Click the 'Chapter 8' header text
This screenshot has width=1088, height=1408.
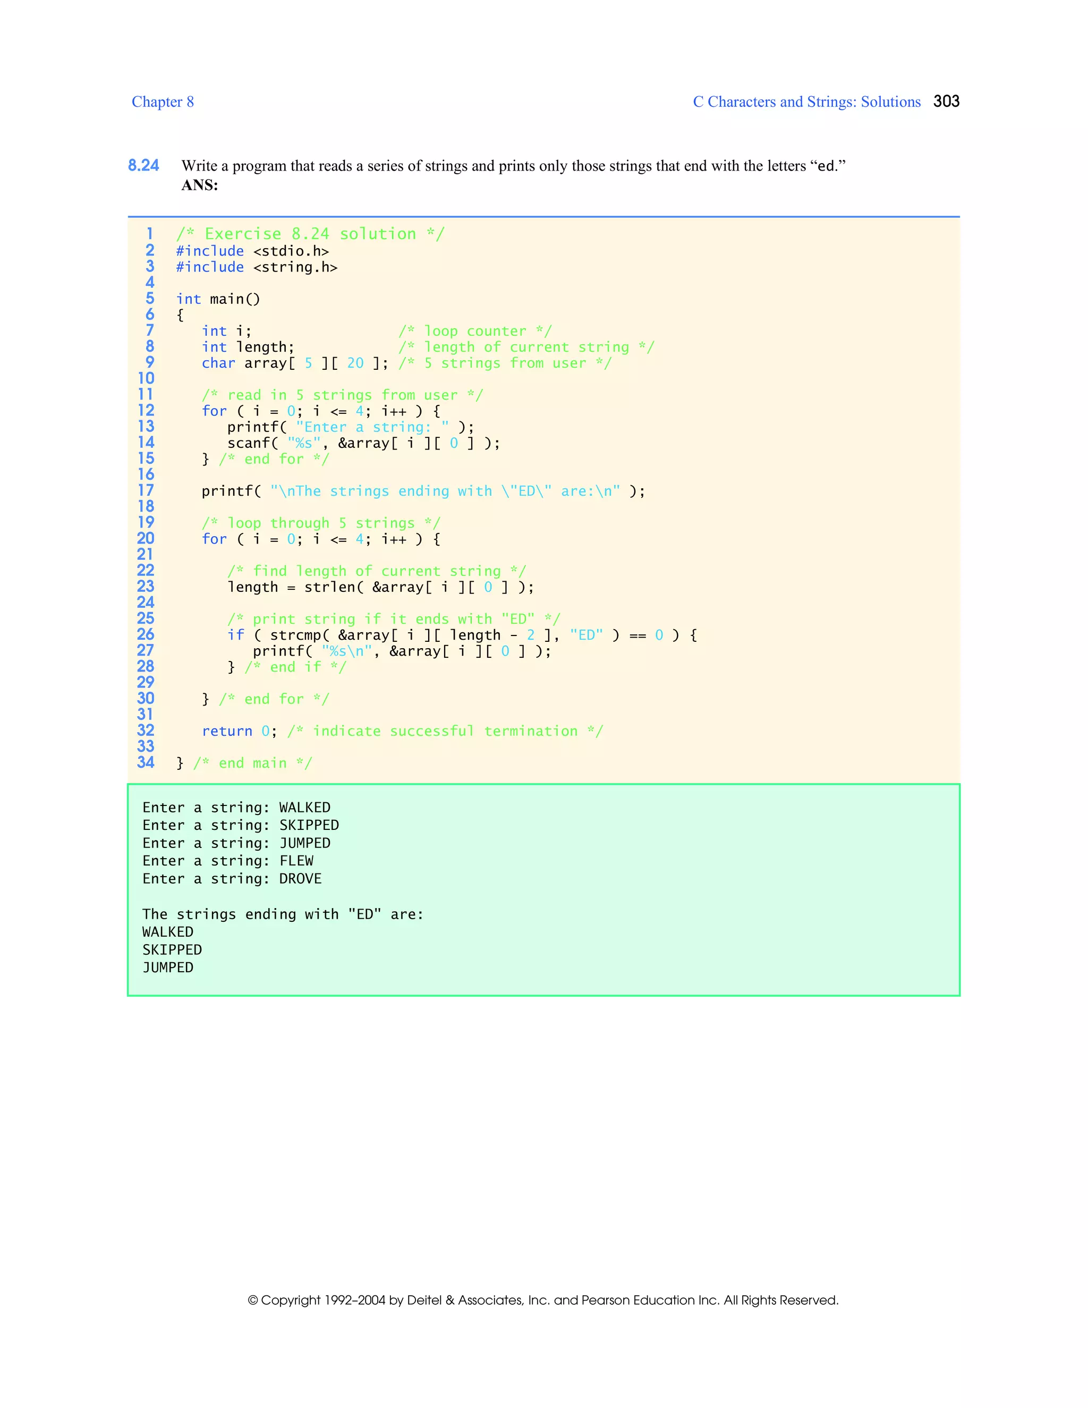(163, 102)
